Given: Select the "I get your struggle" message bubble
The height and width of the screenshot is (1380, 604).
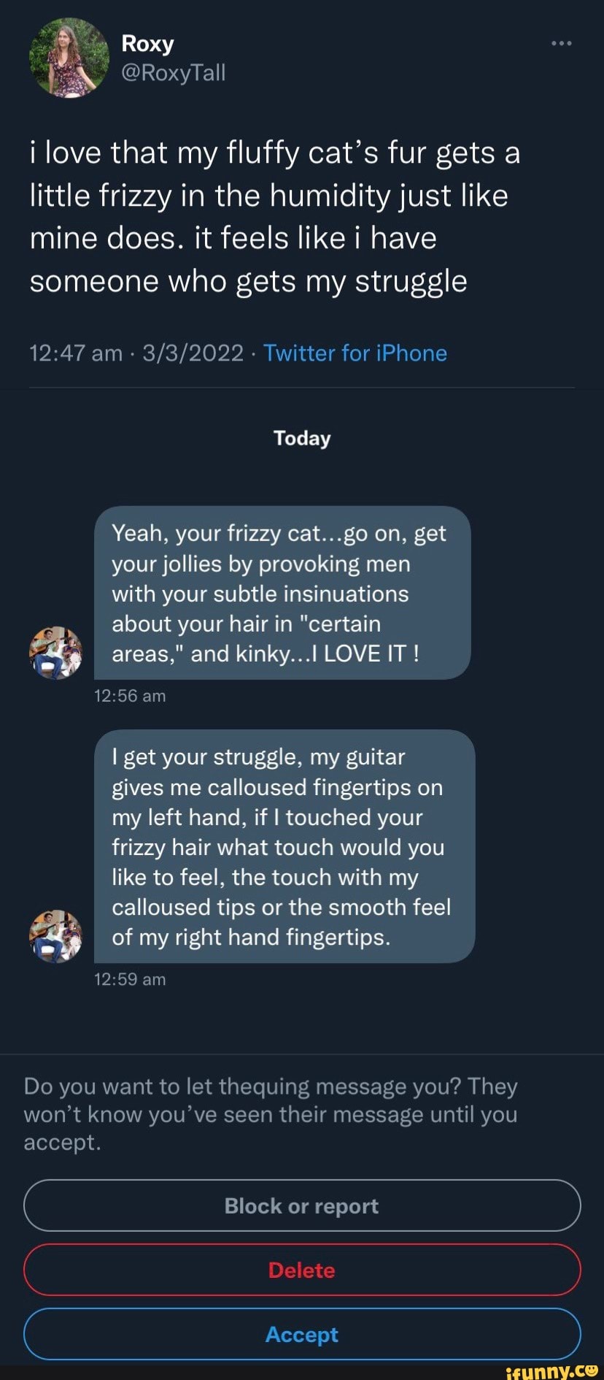Looking at the screenshot, I should (284, 846).
